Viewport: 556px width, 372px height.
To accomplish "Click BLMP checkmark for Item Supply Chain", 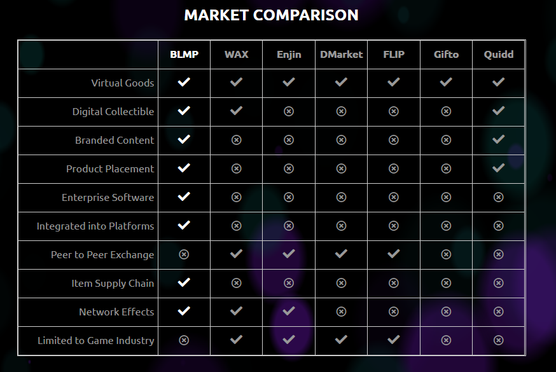I will point(184,282).
